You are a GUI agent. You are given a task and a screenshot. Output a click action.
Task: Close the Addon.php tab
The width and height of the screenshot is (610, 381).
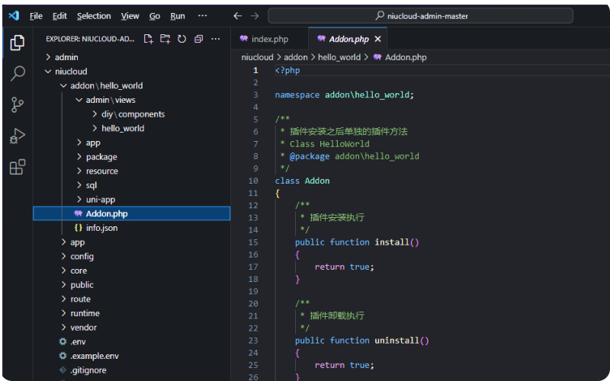377,39
